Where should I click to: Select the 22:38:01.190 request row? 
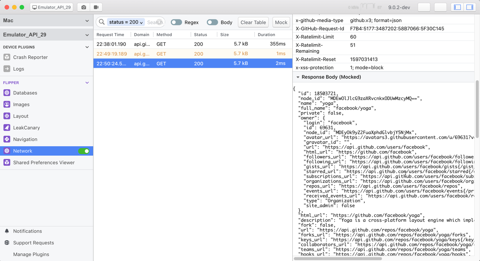tap(193, 44)
